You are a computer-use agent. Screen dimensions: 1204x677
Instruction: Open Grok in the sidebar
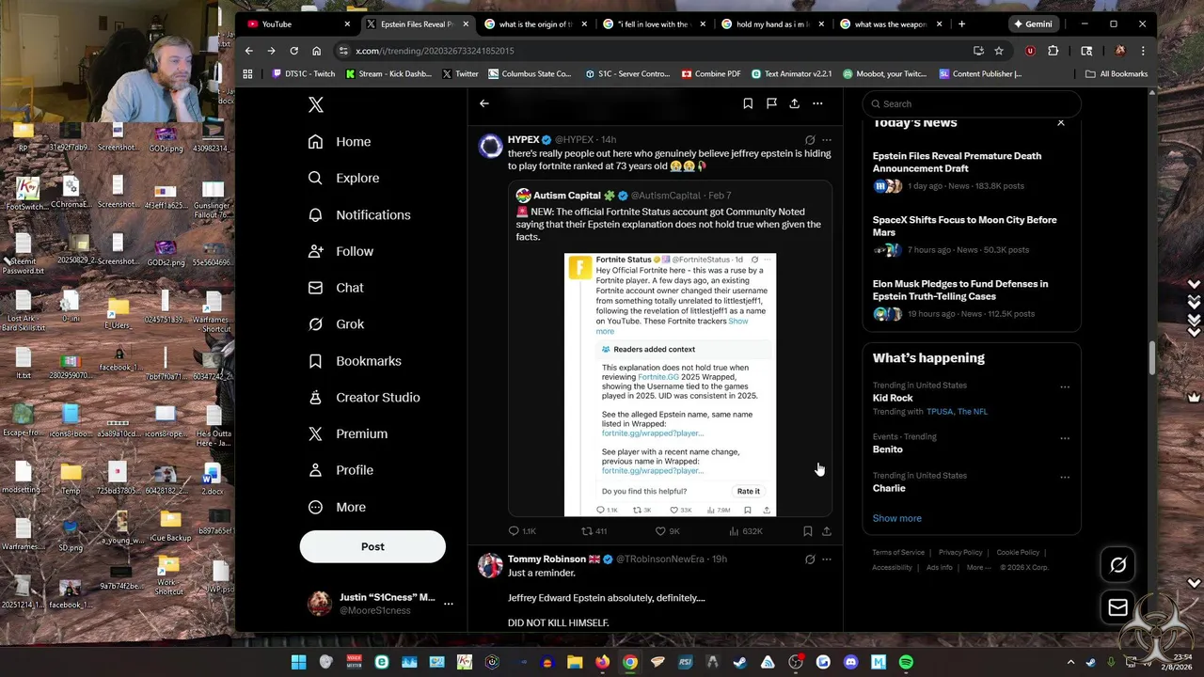click(x=336, y=324)
